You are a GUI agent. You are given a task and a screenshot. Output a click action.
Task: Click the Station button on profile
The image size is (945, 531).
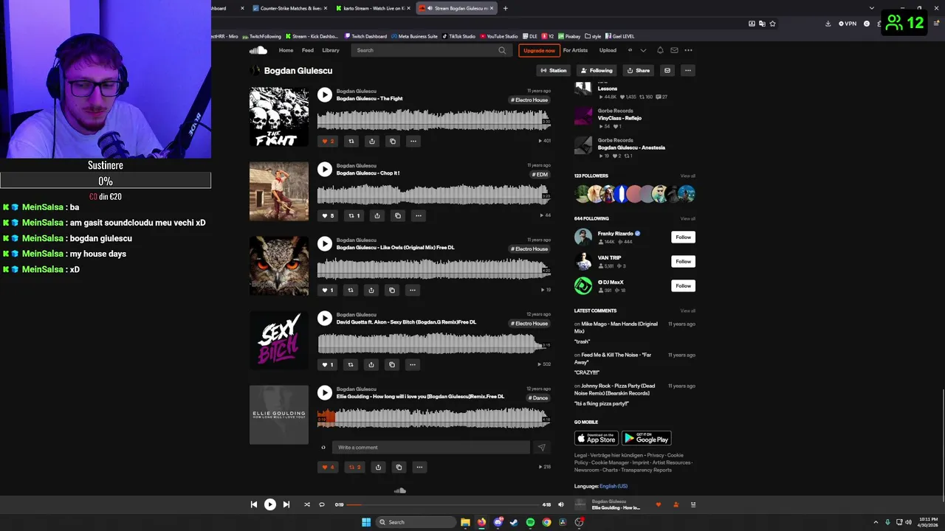click(x=553, y=71)
